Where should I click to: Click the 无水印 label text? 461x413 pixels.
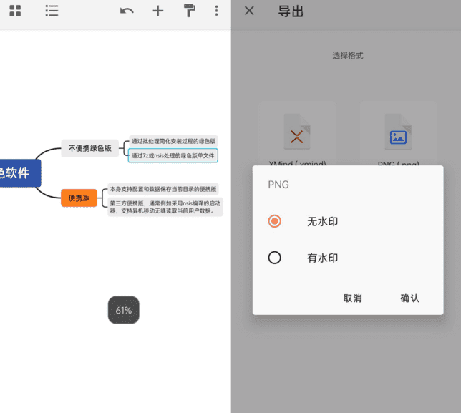[323, 221]
